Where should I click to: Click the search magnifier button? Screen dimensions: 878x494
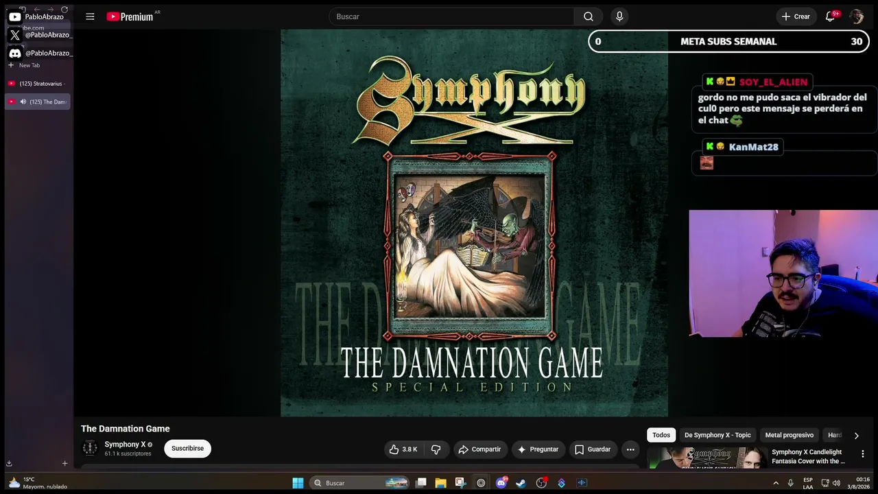coord(589,16)
